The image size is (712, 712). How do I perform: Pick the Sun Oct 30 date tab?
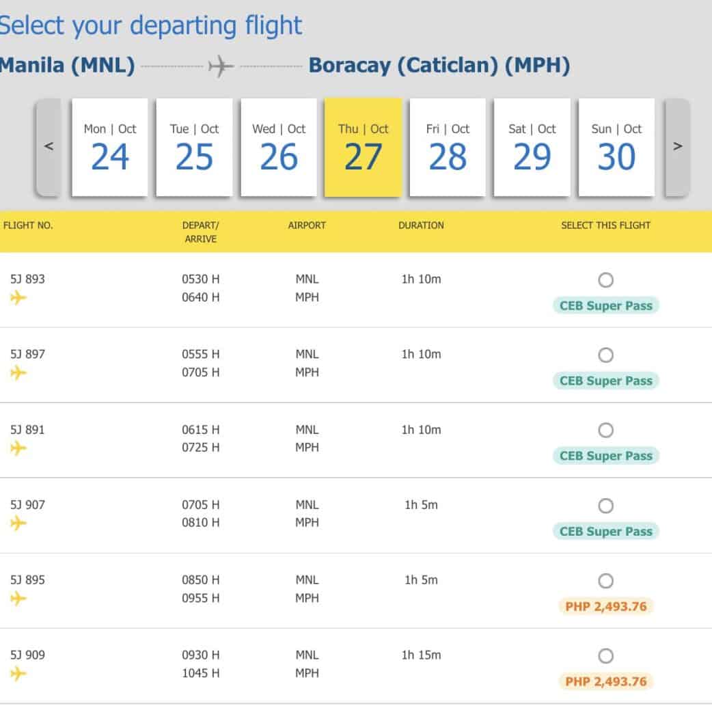point(616,147)
